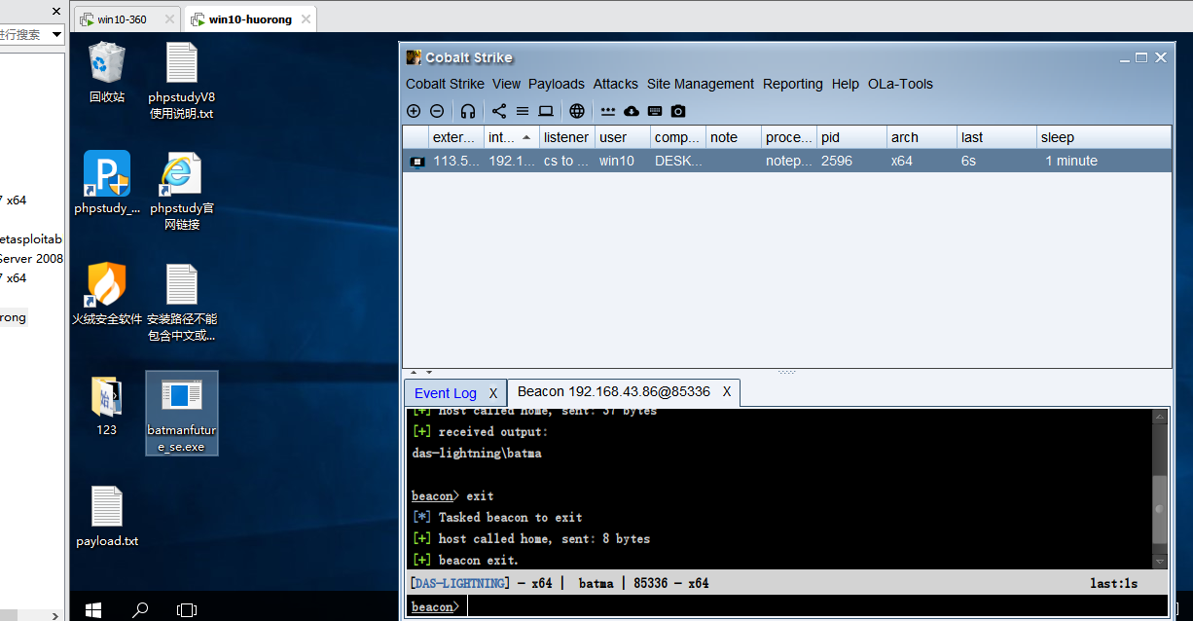Select the phpstudy官网链接 desktop icon
The height and width of the screenshot is (621, 1193).
181,191
